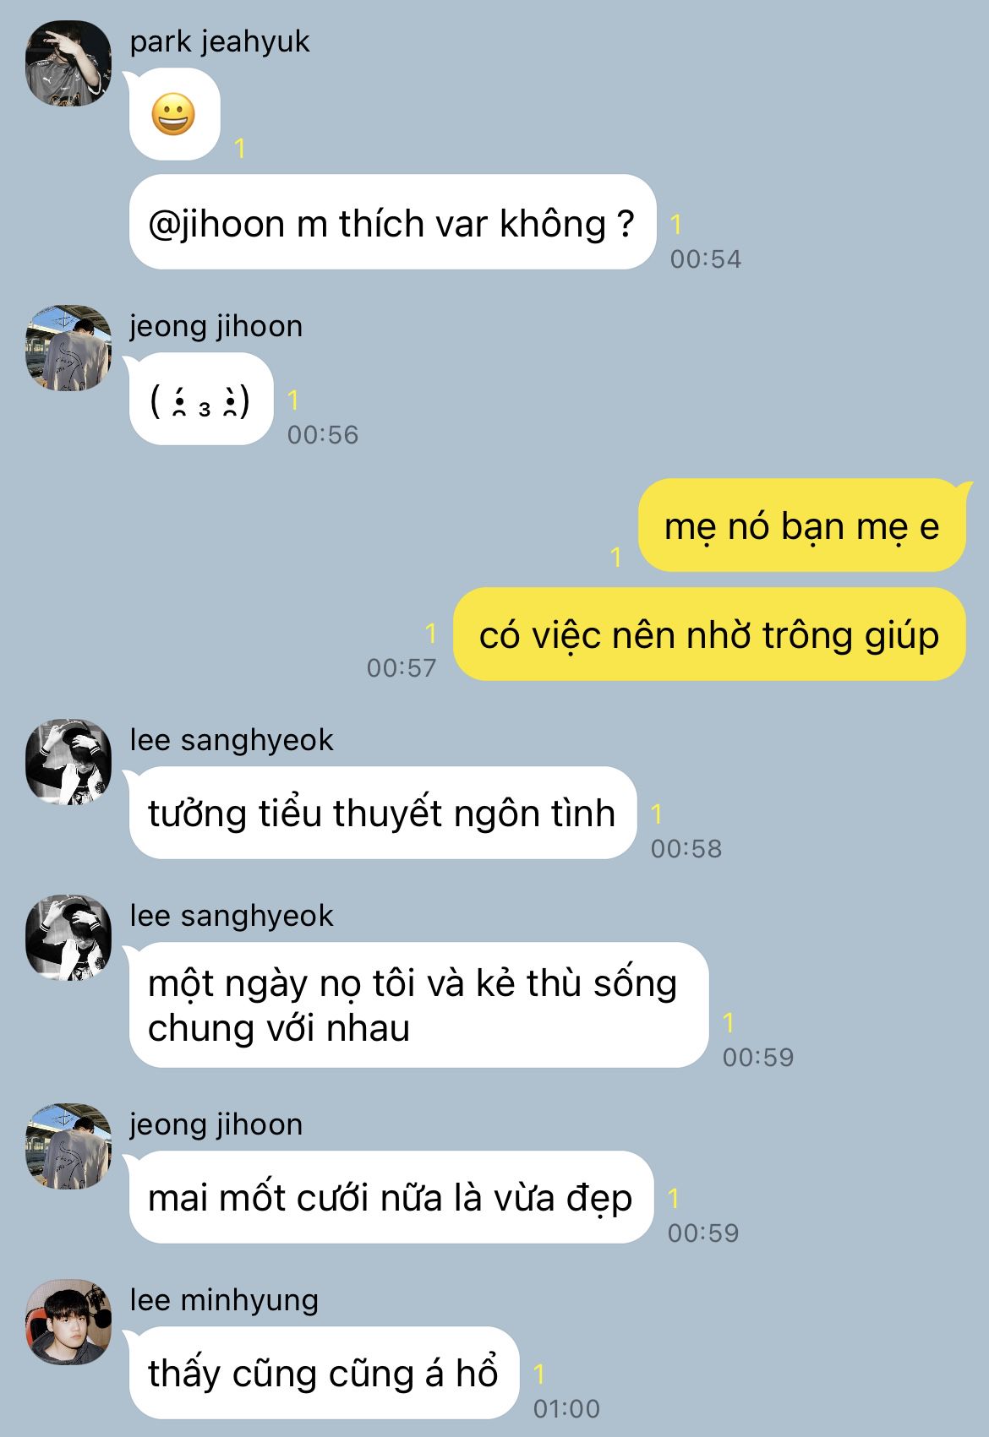Tap the sender name "lee minhyung"
Image resolution: width=989 pixels, height=1437 pixels.
(224, 1300)
